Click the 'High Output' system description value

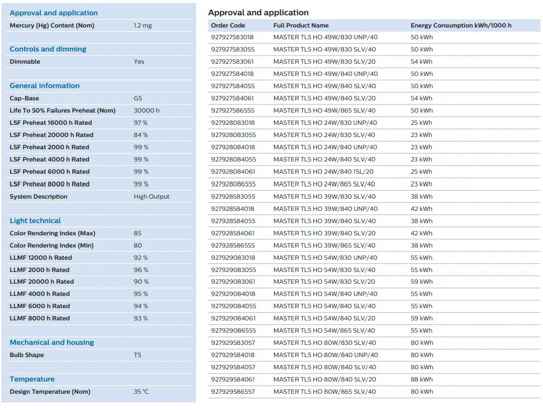point(152,197)
